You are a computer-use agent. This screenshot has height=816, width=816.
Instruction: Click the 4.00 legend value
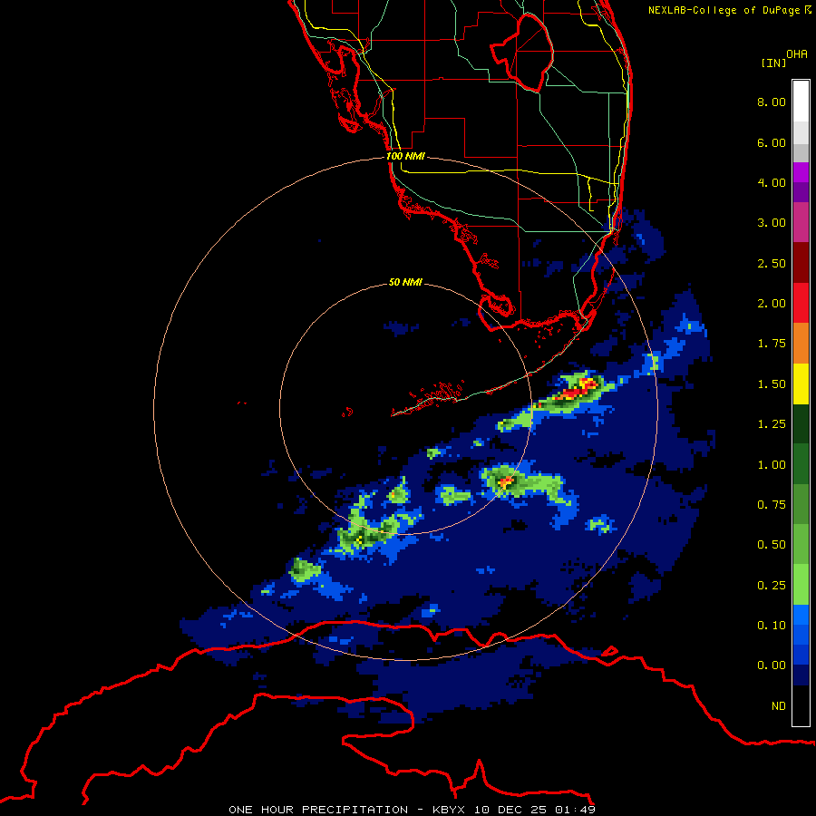772,182
